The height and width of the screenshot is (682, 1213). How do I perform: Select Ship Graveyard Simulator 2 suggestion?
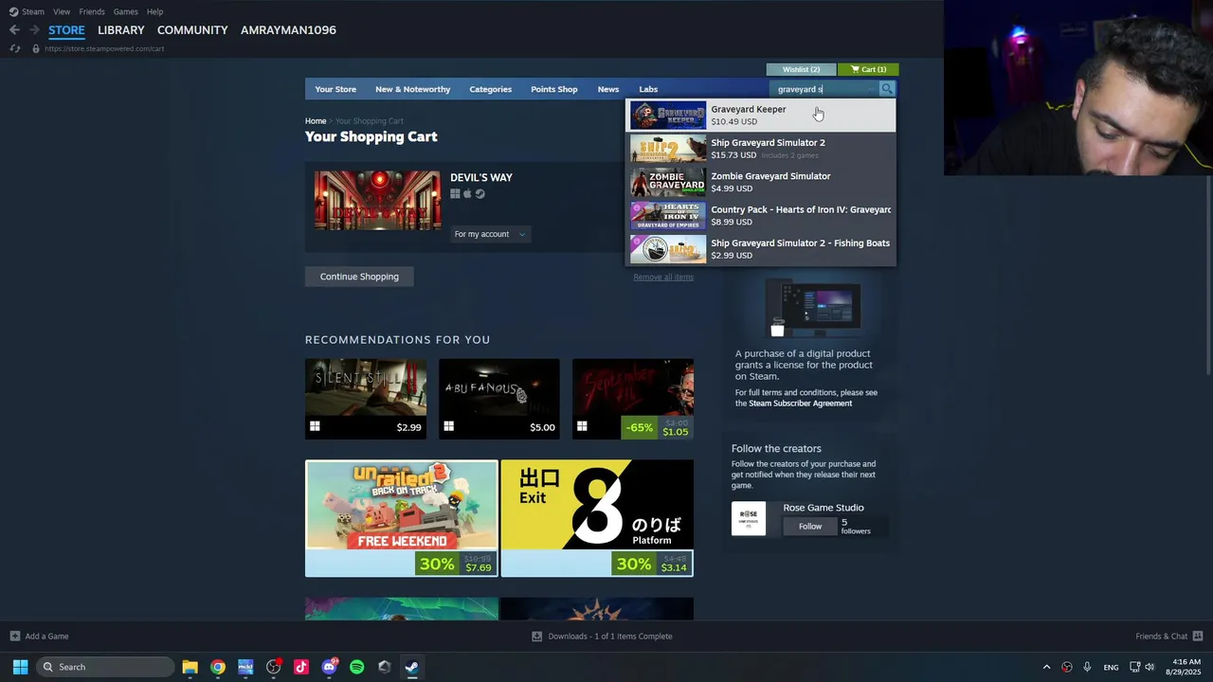(762, 149)
